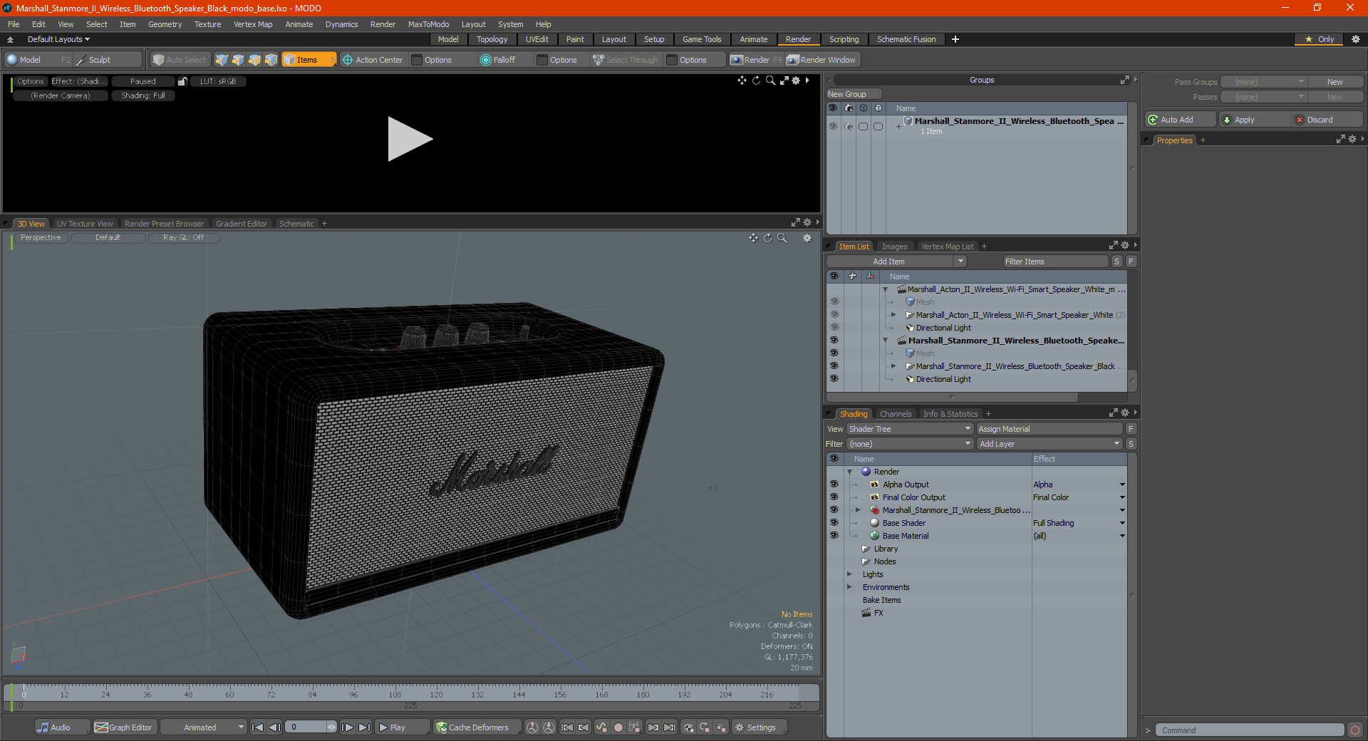This screenshot has height=741, width=1368.
Task: Start the render preview play button
Action: click(x=410, y=139)
